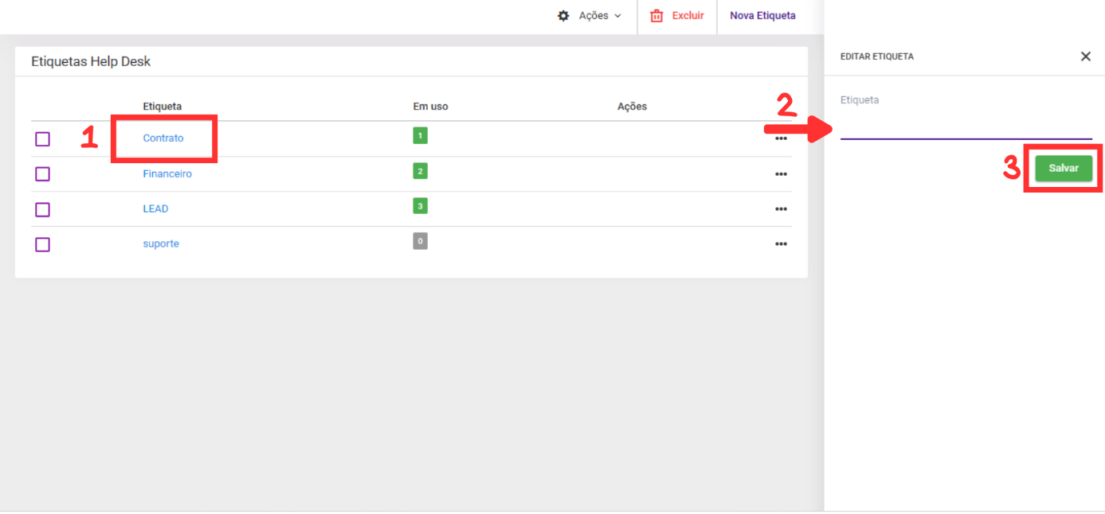The height and width of the screenshot is (514, 1105).
Task: Close the Editar Etiqueta panel
Action: (x=1085, y=56)
